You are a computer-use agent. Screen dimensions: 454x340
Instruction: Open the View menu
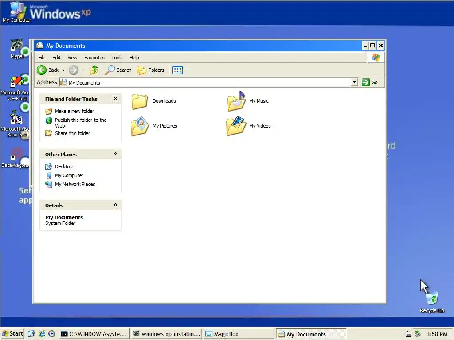[72, 58]
